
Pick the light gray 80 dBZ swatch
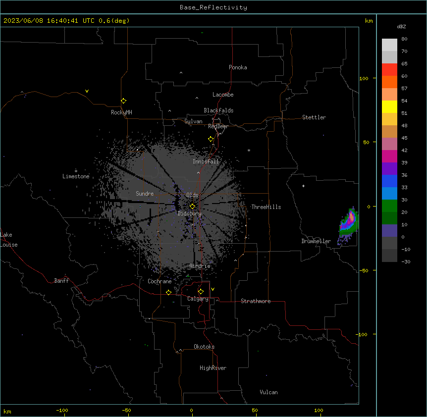[x=389, y=45]
